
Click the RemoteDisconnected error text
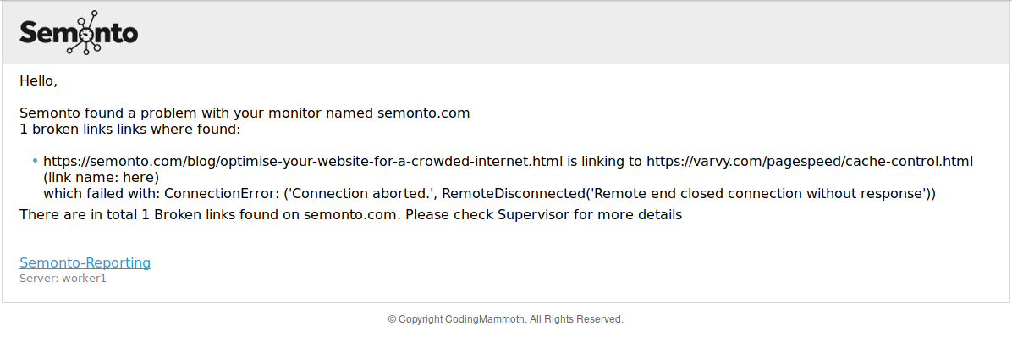click(x=689, y=193)
